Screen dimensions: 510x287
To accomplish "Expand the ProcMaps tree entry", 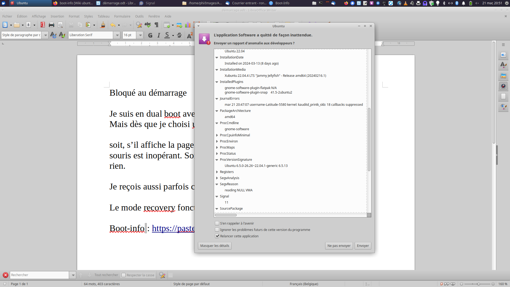I will point(217,147).
